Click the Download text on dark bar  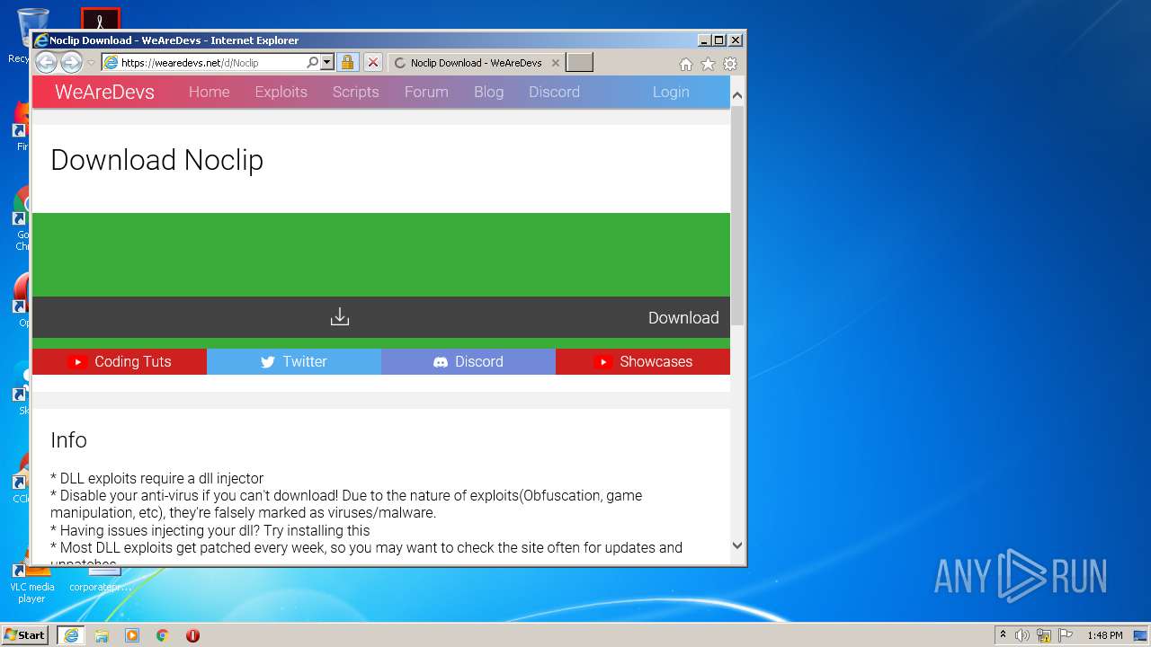(683, 317)
